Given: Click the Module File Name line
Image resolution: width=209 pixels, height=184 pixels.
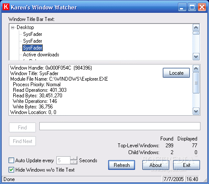Looking at the screenshot, I should pyautogui.click(x=59, y=79).
